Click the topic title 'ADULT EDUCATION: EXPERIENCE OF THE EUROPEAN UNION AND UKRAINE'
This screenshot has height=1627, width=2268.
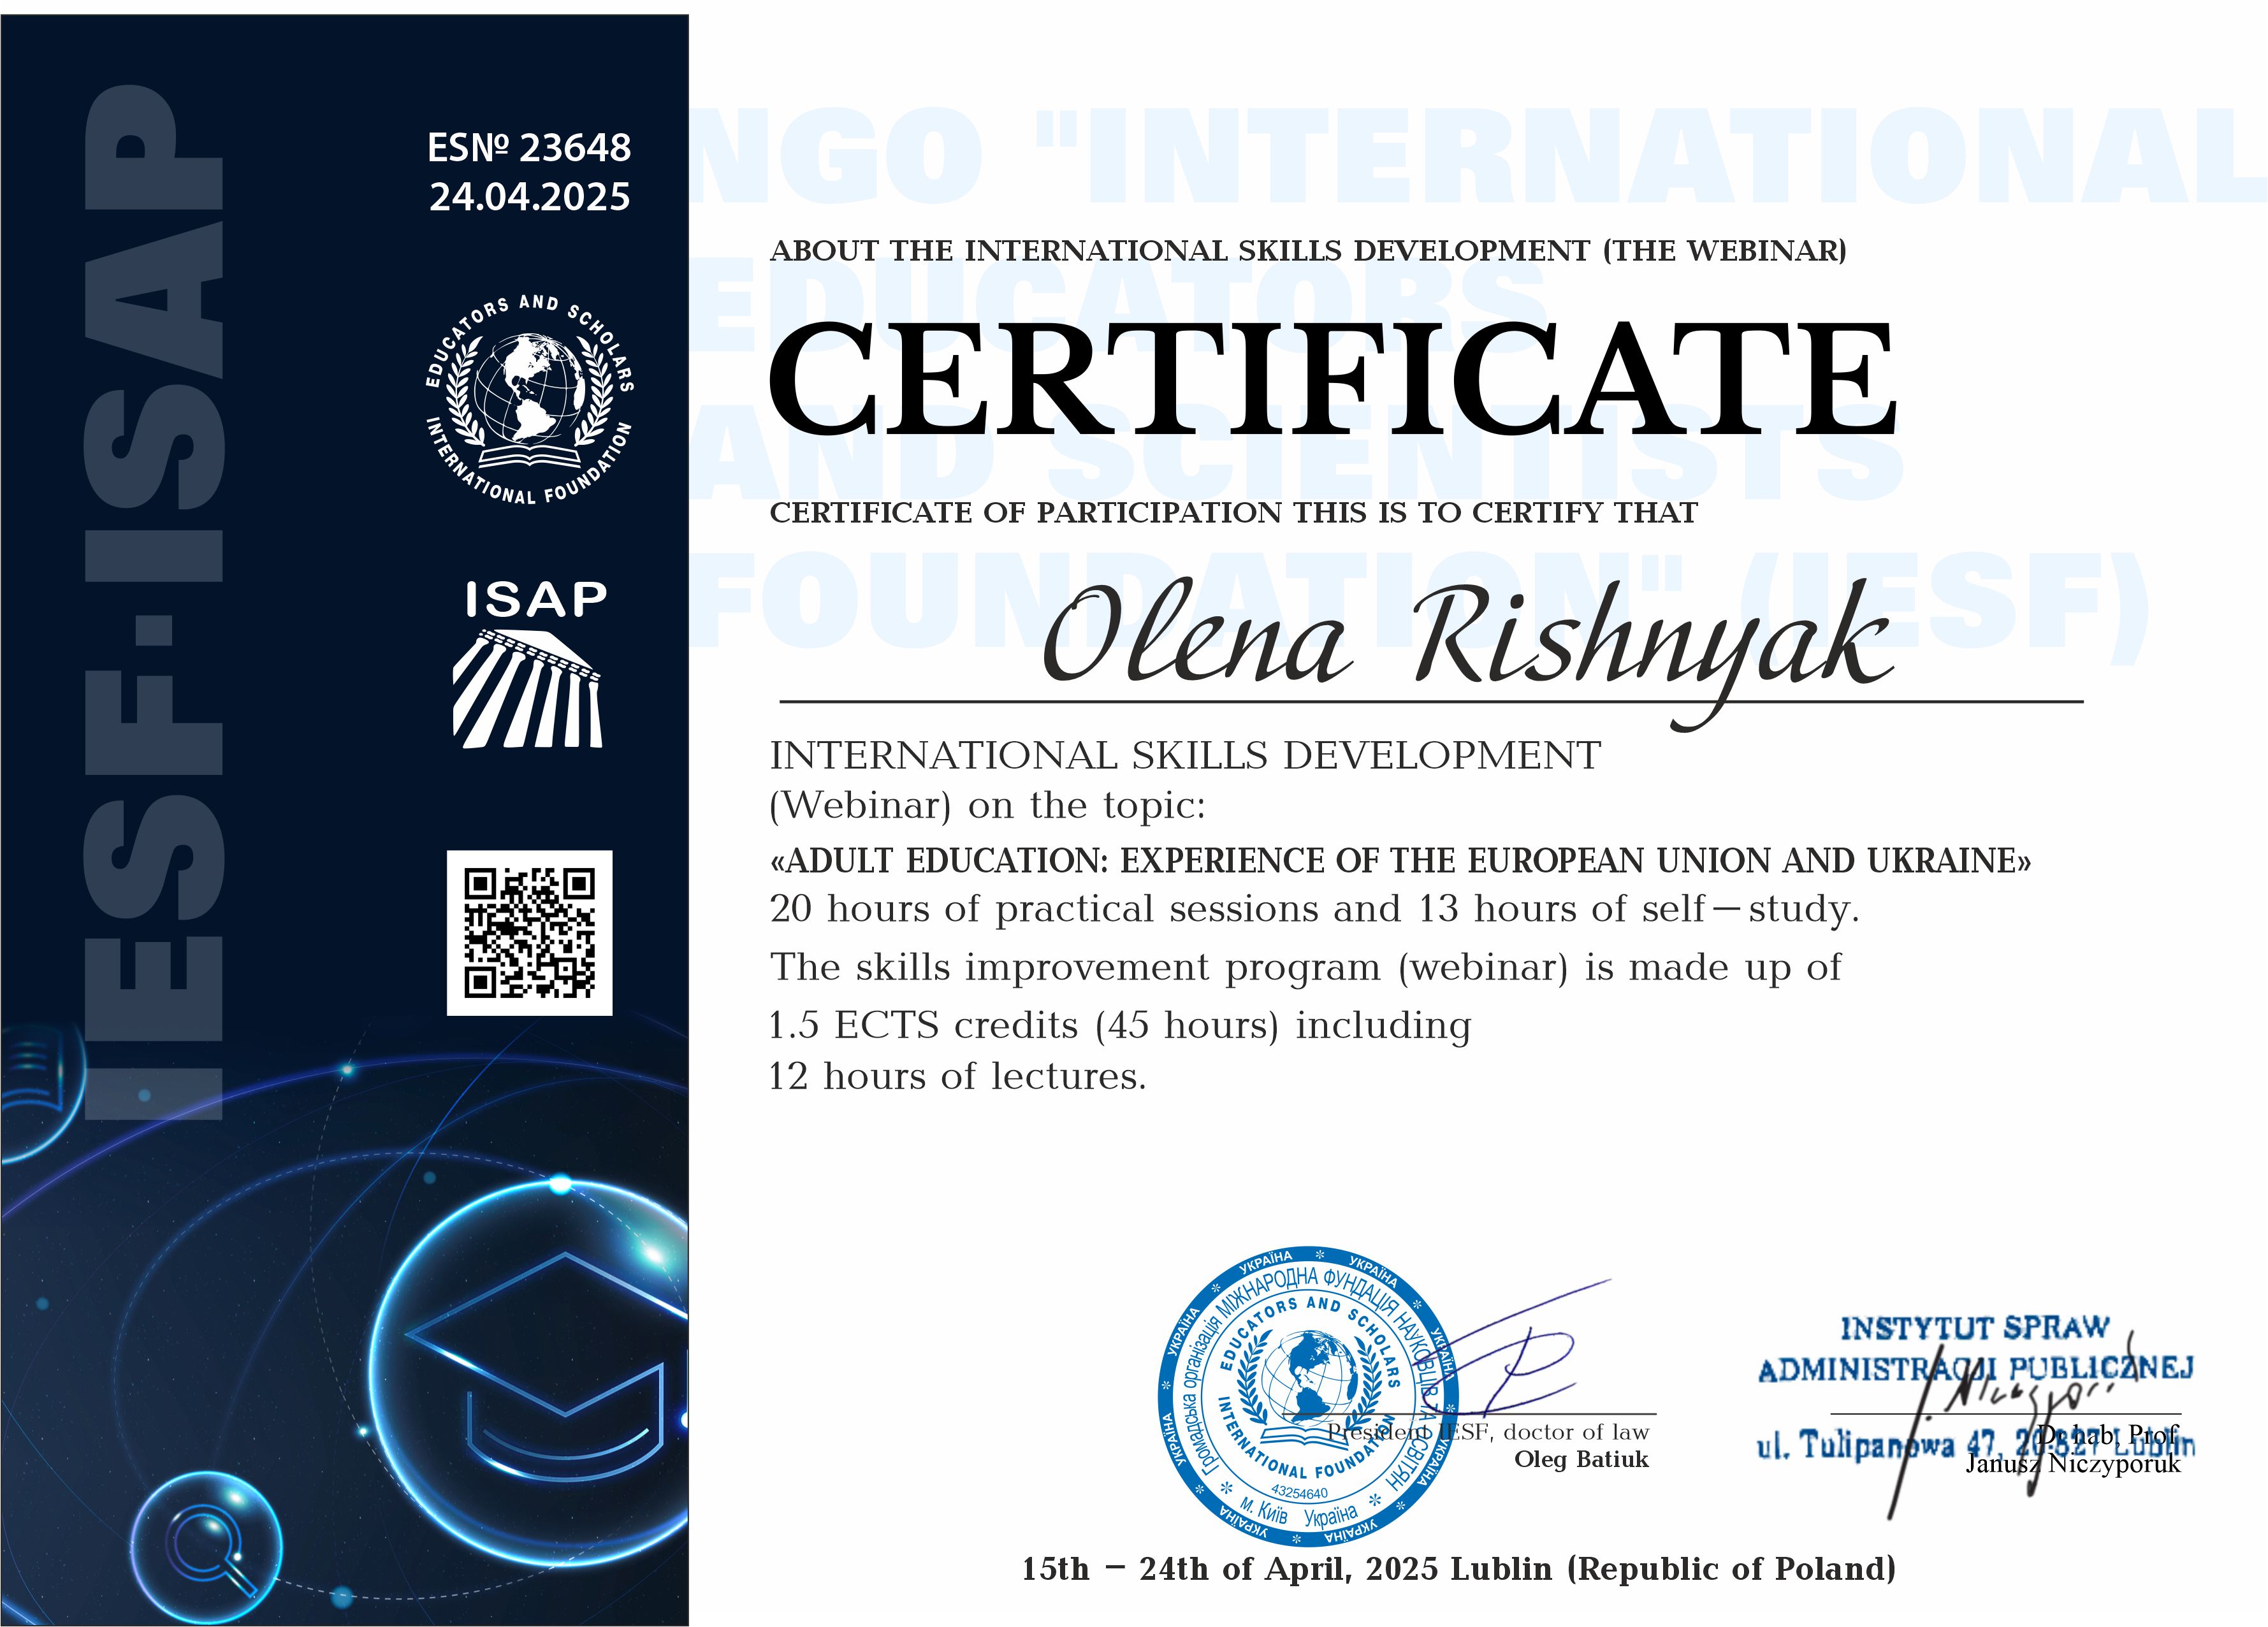[1400, 860]
